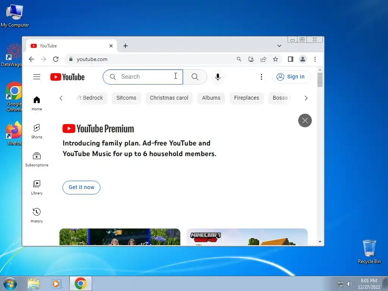This screenshot has width=388, height=291.
Task: Open File Explorer from taskbar
Action: pyautogui.click(x=34, y=284)
